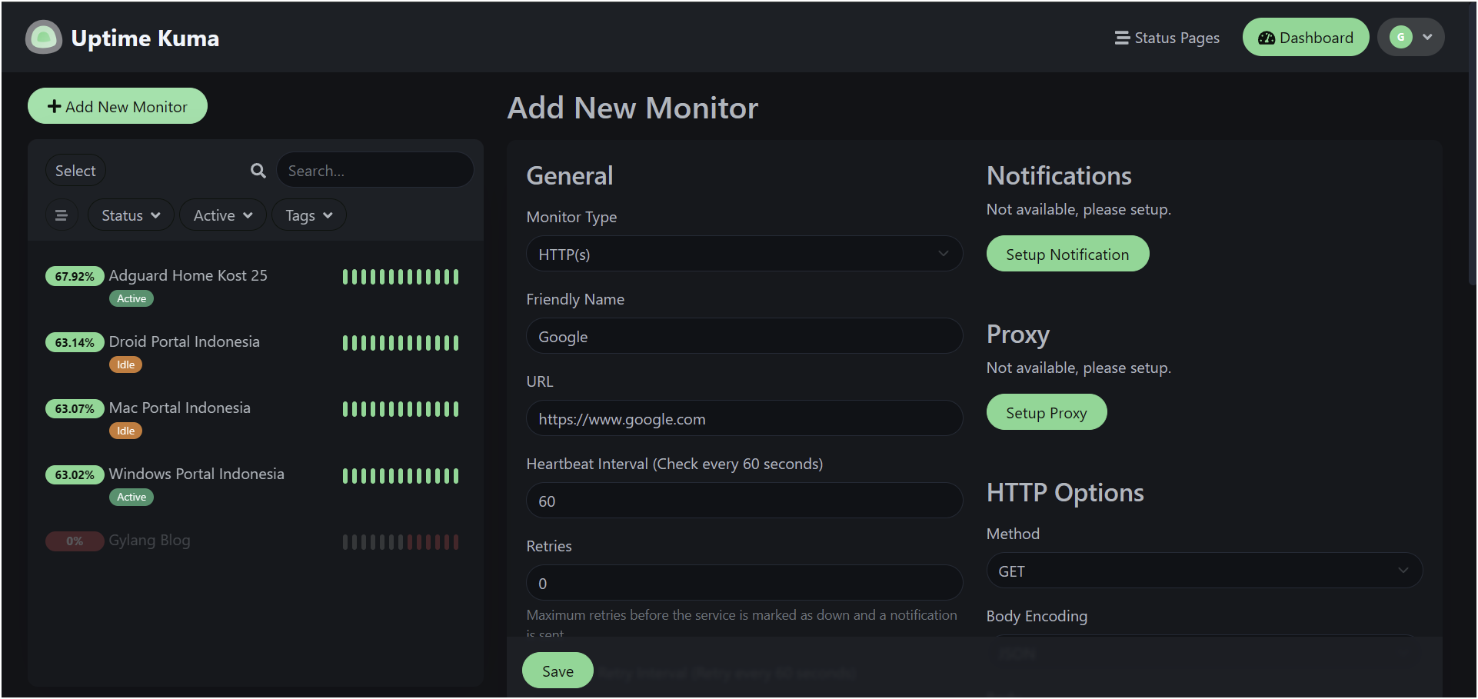Click the 63.14% uptime badge
This screenshot has height=699, width=1478.
[75, 342]
